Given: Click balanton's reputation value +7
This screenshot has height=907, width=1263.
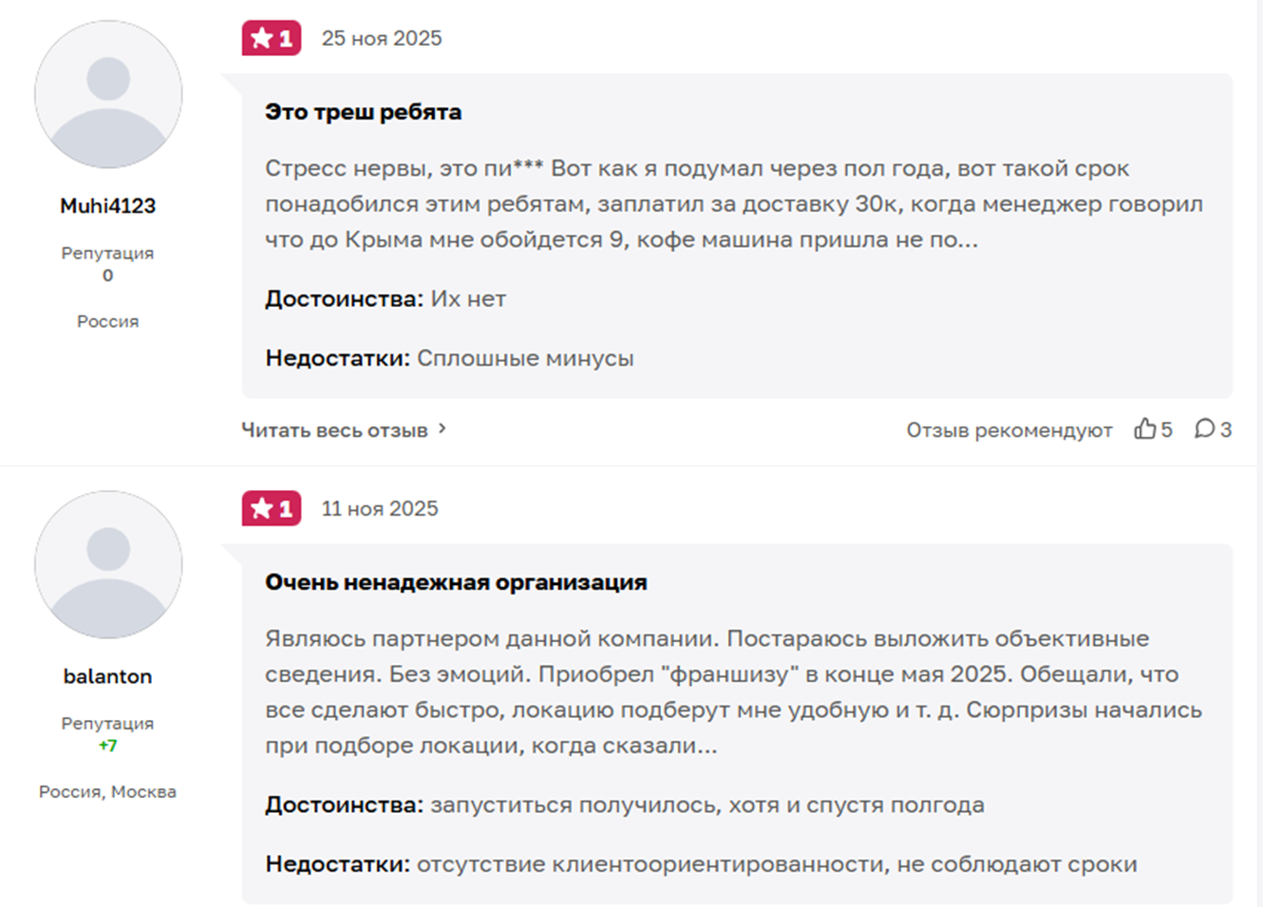Looking at the screenshot, I should (107, 746).
